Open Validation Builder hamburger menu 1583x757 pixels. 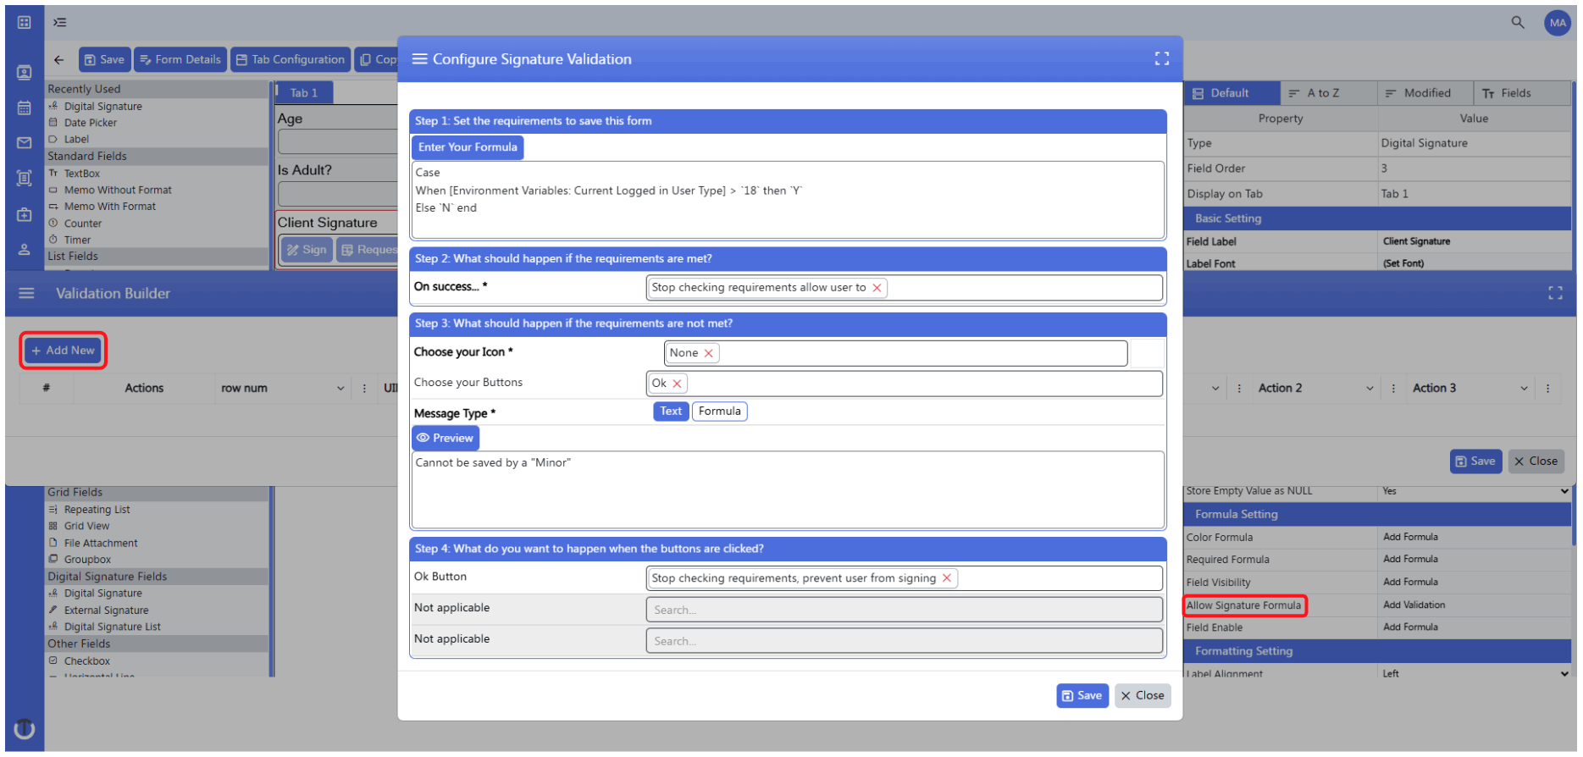[x=26, y=293]
